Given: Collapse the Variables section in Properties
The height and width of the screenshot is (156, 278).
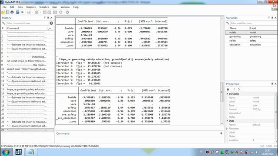Looking at the screenshot, I should pyautogui.click(x=227, y=94).
